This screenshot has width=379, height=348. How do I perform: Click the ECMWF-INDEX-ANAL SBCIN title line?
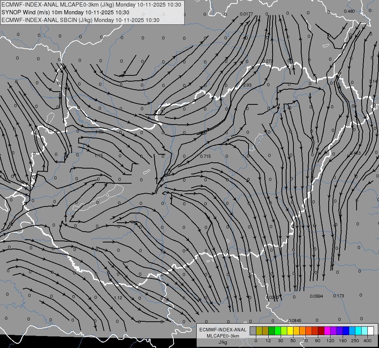(x=81, y=20)
